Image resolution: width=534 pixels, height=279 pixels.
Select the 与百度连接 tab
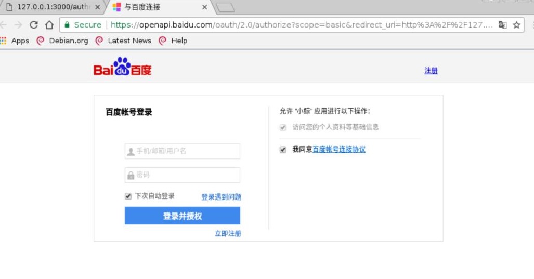click(160, 7)
